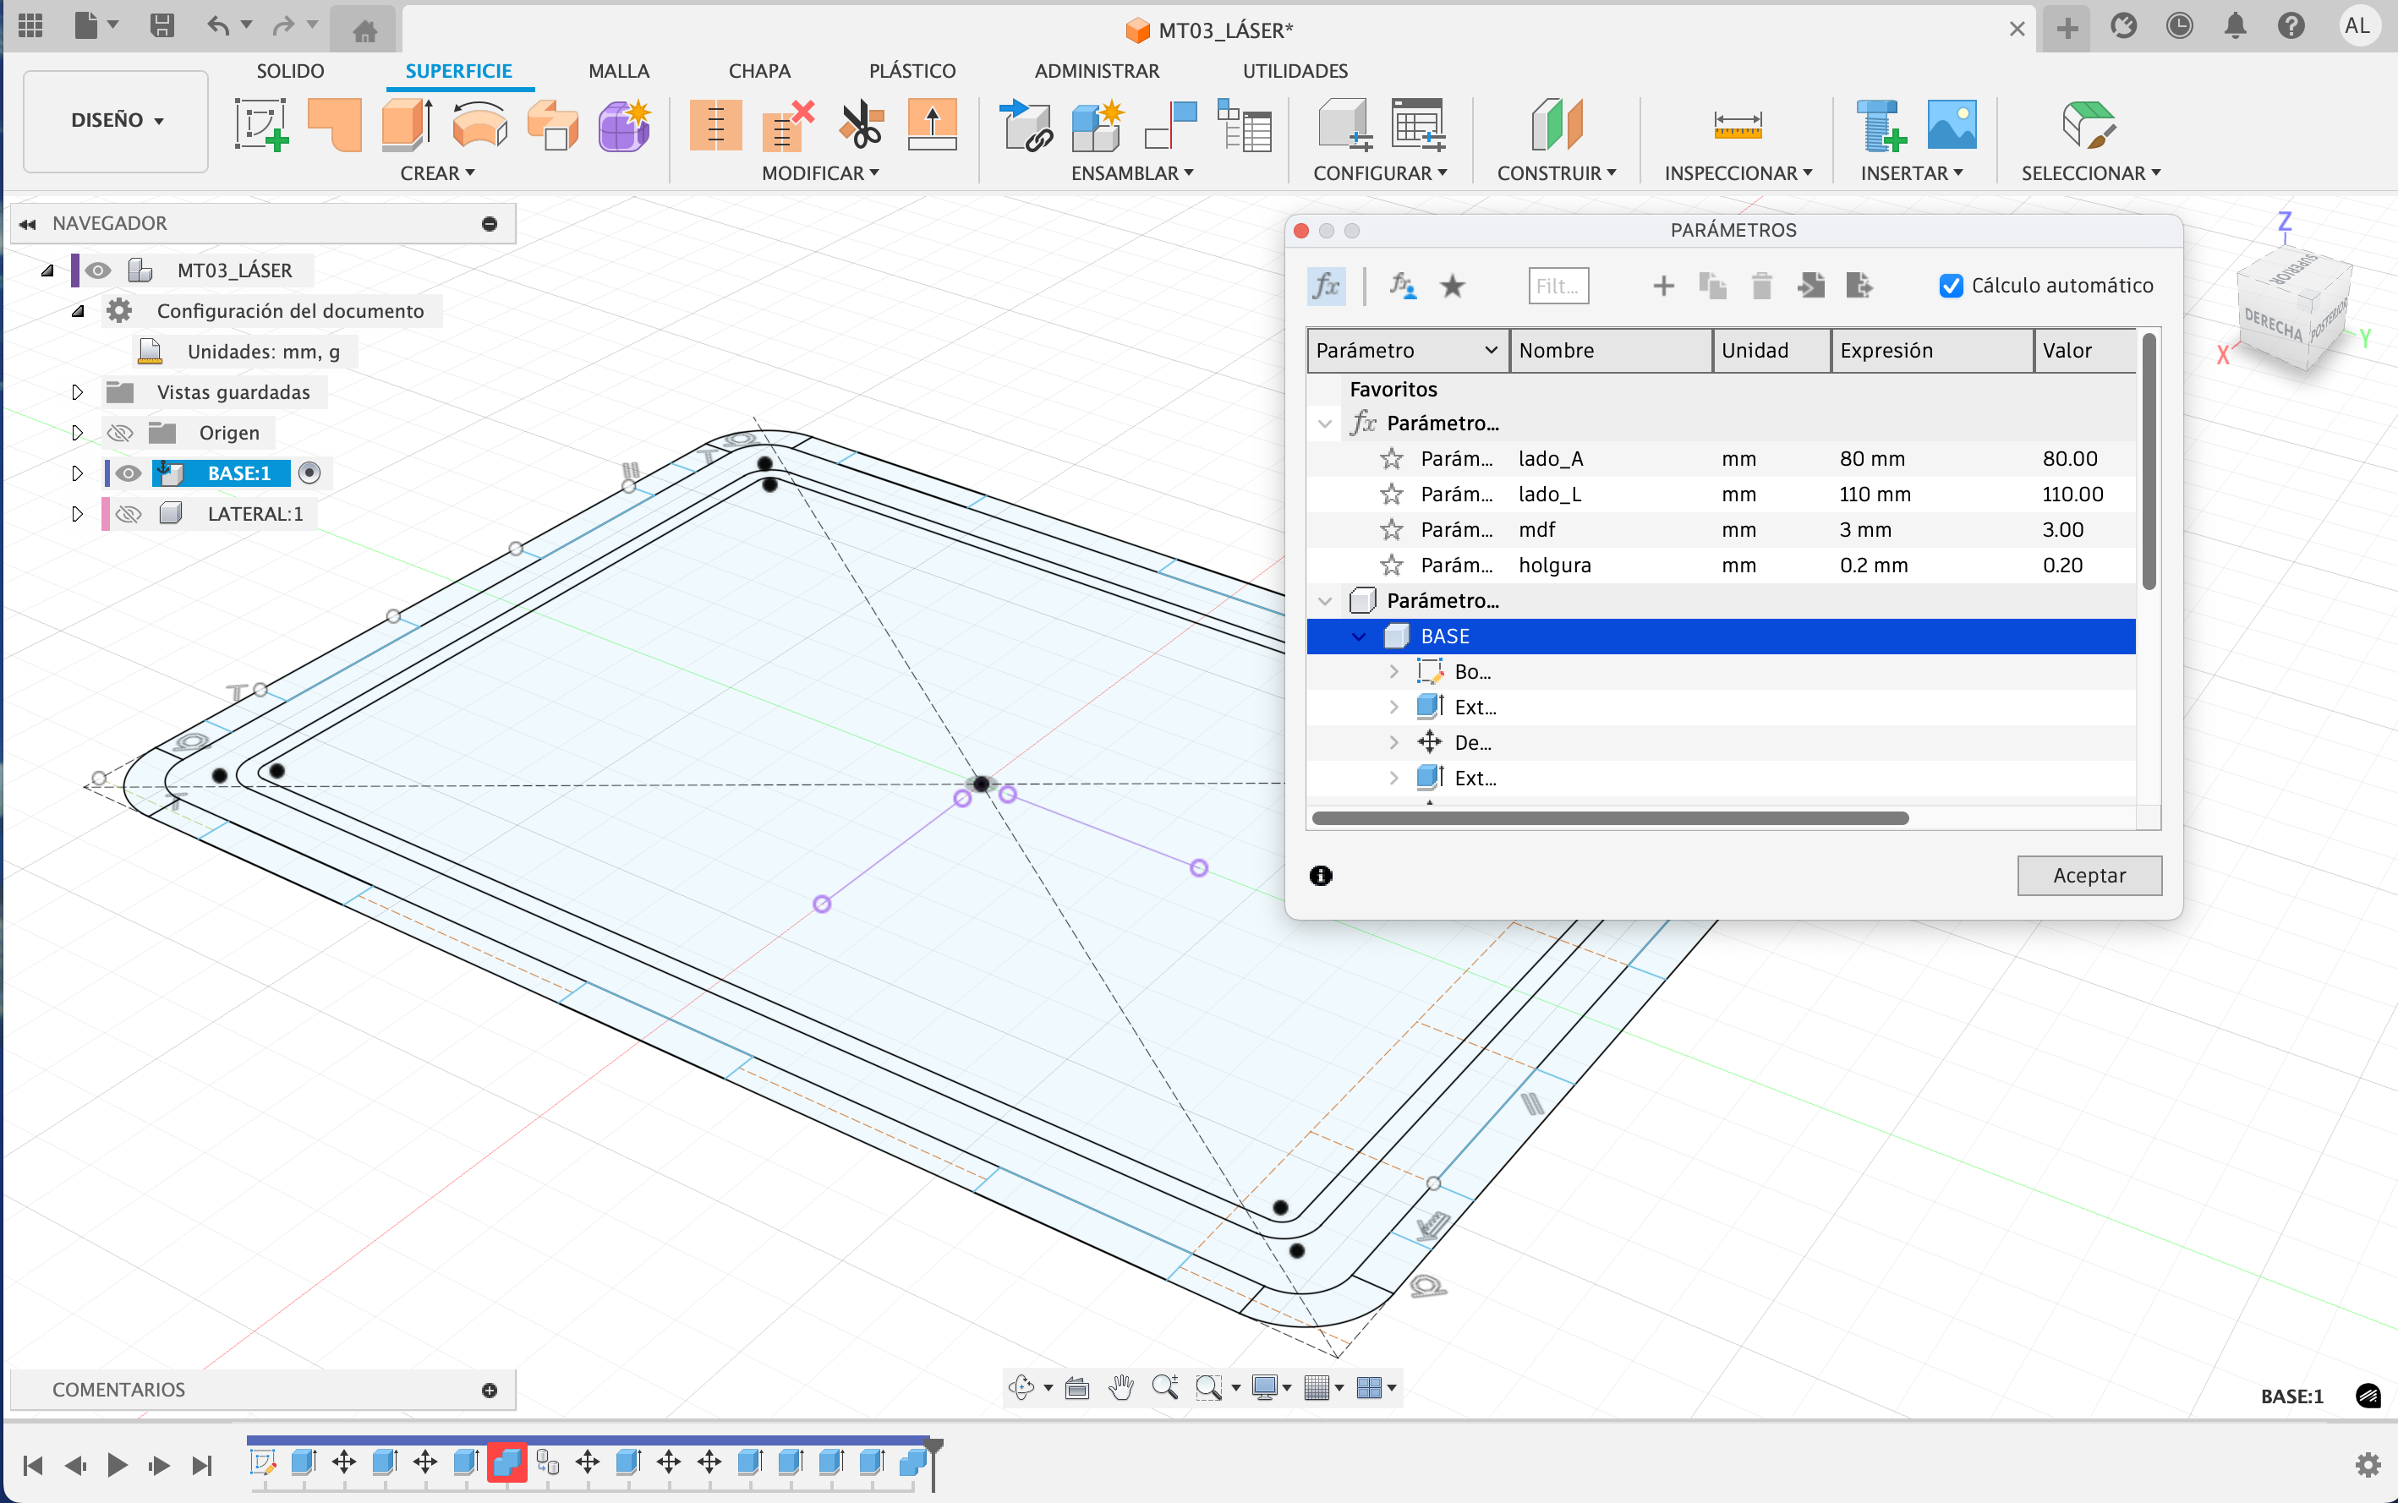Image resolution: width=2398 pixels, height=1503 pixels.
Task: Show the LATERAL:1 component
Action: click(x=129, y=514)
